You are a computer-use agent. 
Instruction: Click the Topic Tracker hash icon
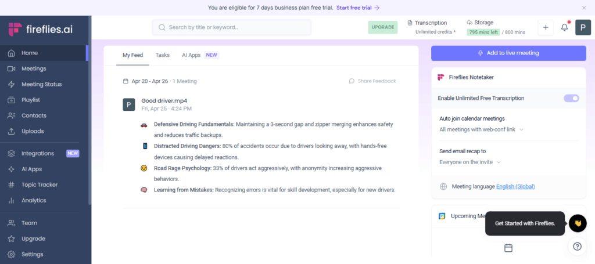pos(12,185)
